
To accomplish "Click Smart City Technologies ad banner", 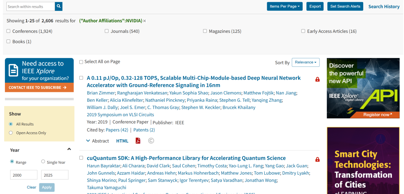I will 363,160.
